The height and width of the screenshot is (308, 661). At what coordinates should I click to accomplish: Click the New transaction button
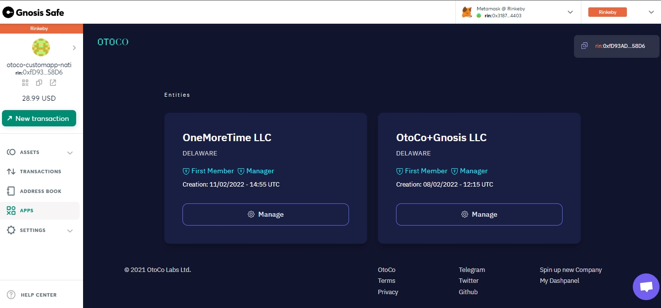tap(39, 118)
